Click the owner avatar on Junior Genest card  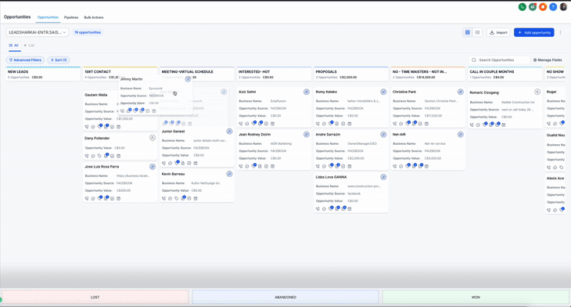pos(229,132)
